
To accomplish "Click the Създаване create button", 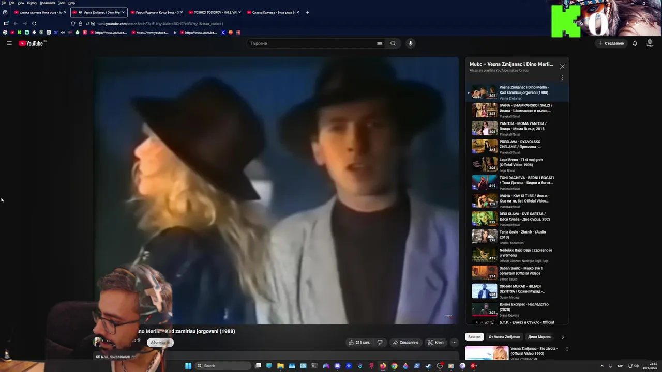I will click(611, 43).
